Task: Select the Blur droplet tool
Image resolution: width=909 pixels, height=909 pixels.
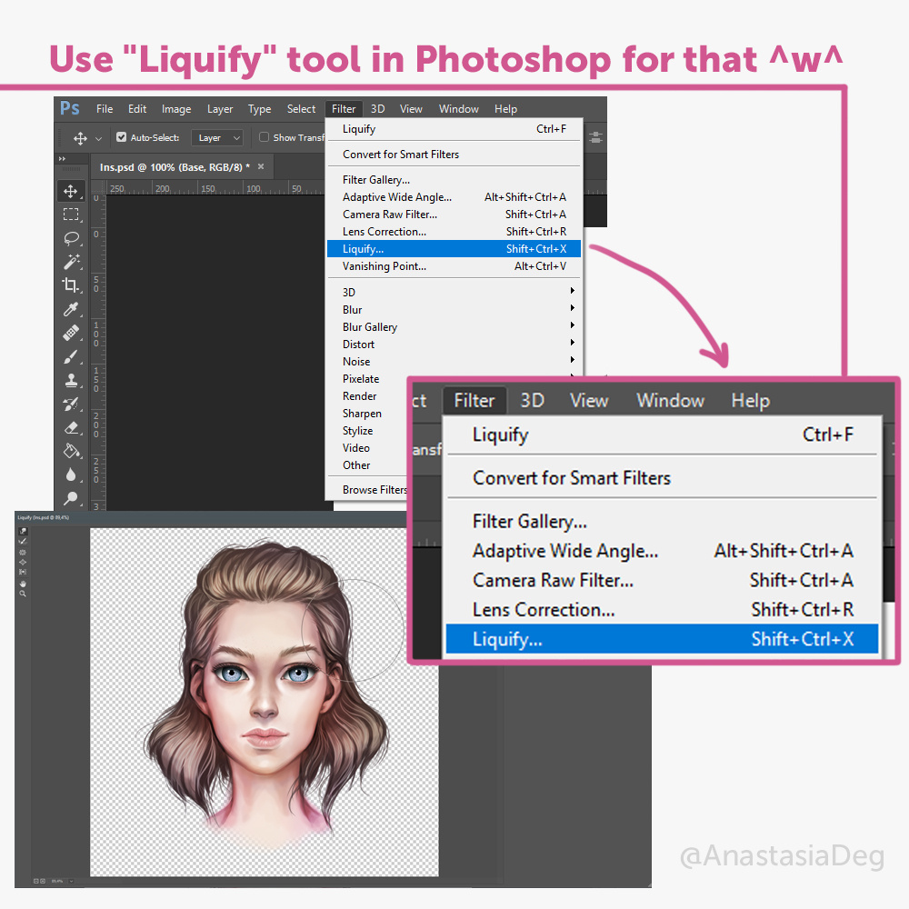Action: (71, 474)
